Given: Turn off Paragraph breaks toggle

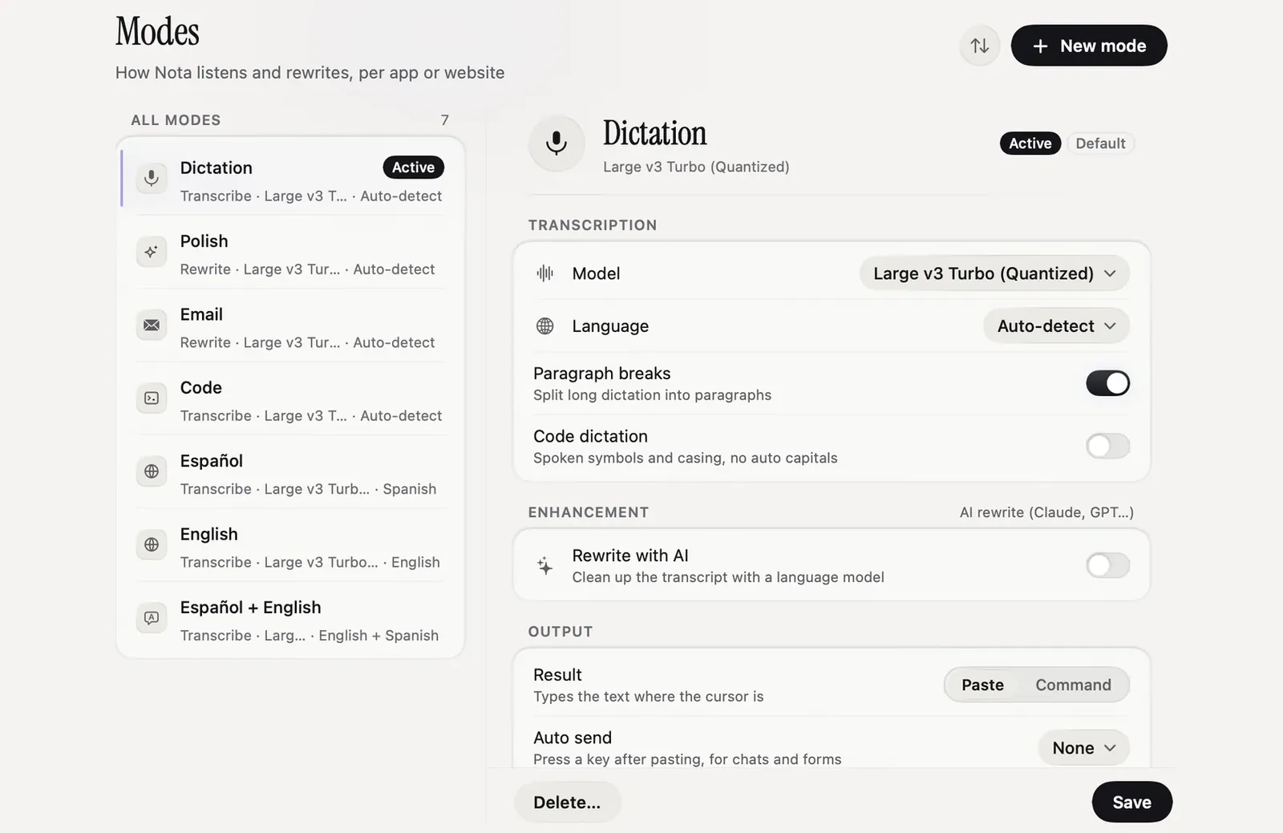Looking at the screenshot, I should coord(1107,383).
